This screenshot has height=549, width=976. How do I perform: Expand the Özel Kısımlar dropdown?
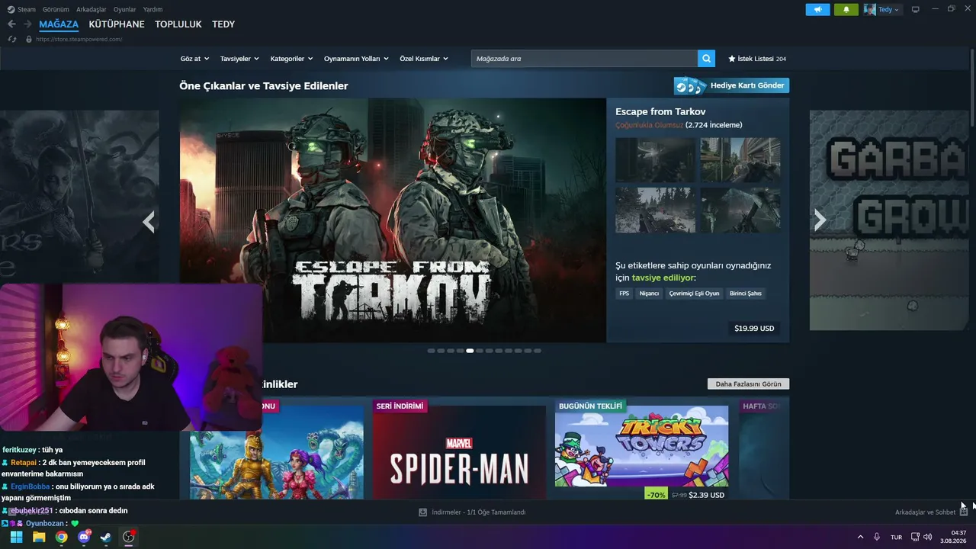(424, 59)
